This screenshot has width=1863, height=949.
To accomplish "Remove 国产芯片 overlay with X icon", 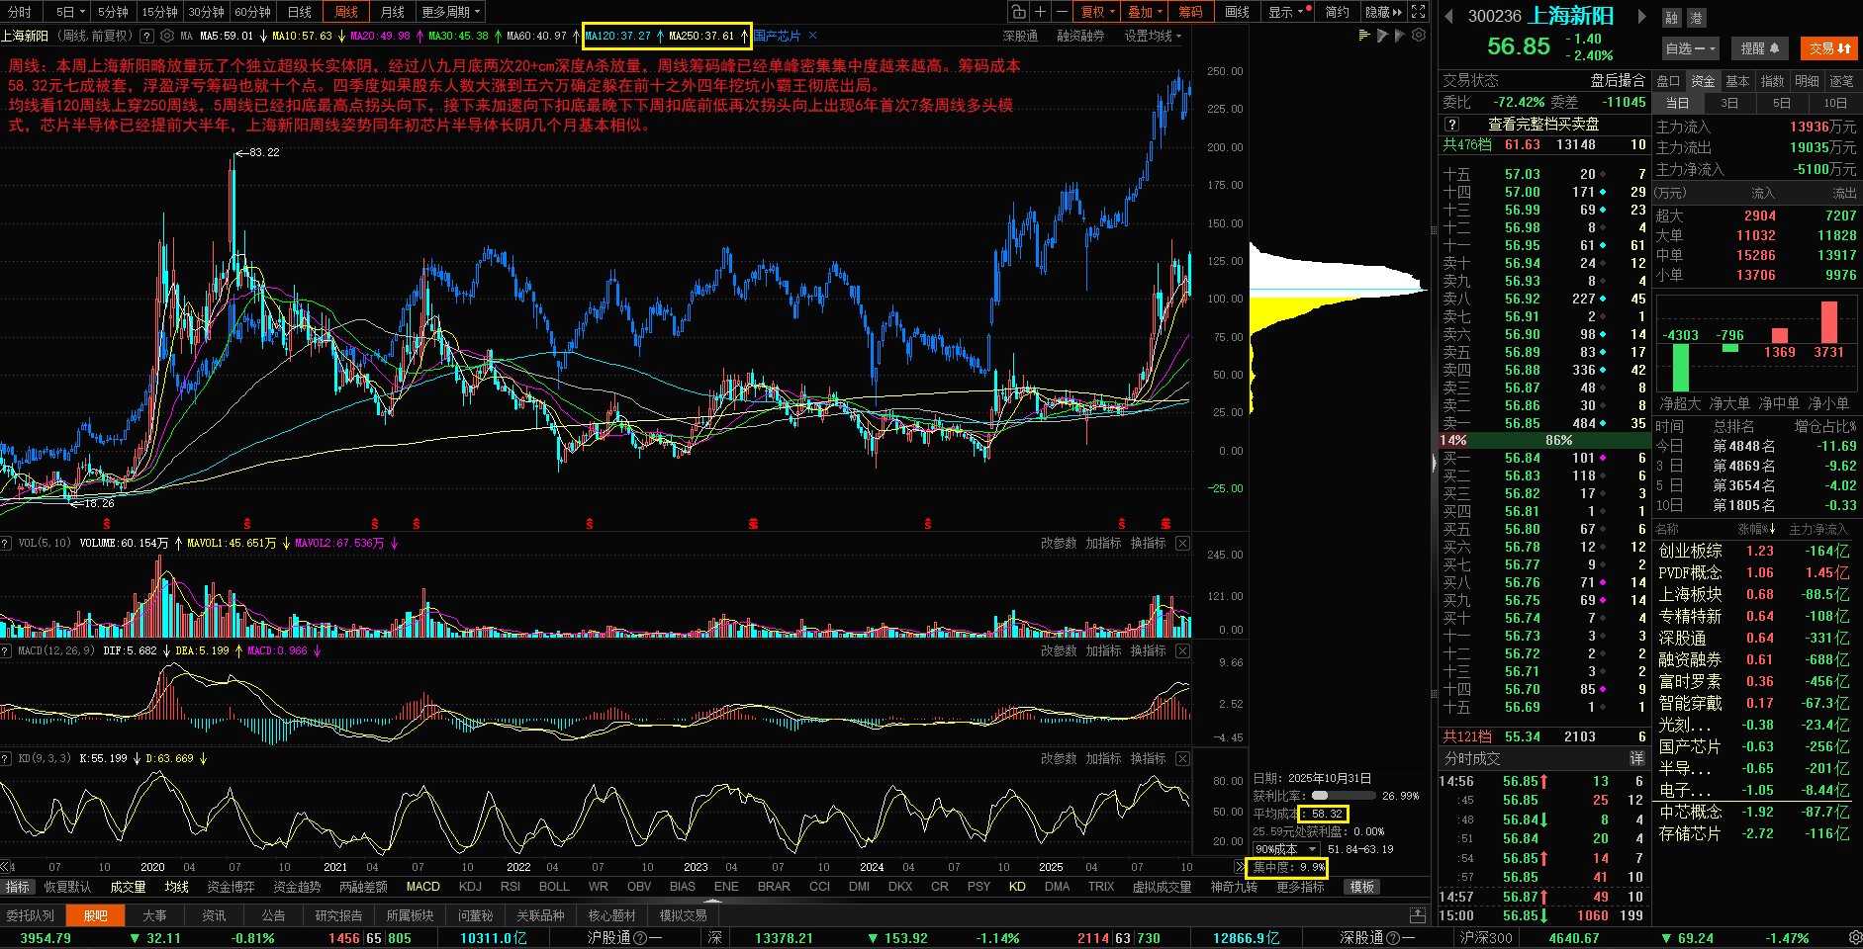I will [813, 36].
